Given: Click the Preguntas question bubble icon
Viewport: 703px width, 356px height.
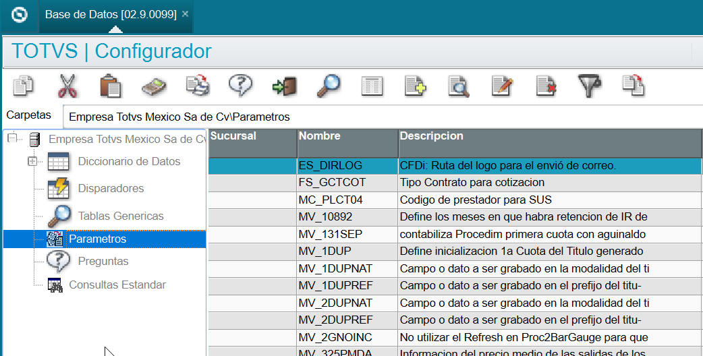Looking at the screenshot, I should pyautogui.click(x=58, y=262).
